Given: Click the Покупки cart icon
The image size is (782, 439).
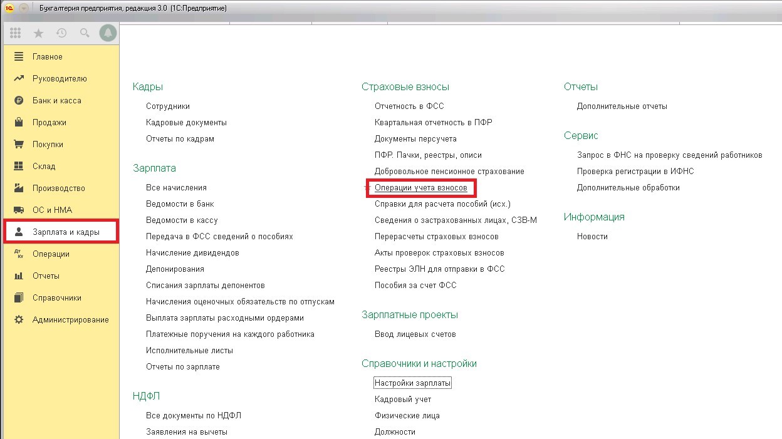Looking at the screenshot, I should (x=19, y=145).
